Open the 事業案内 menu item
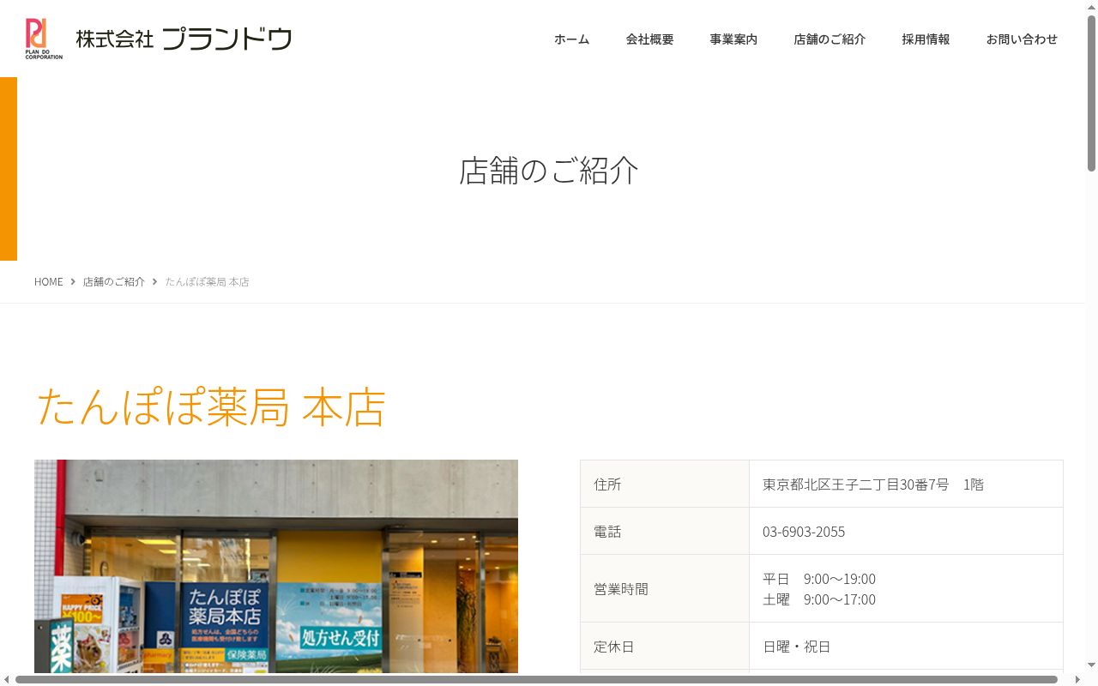The width and height of the screenshot is (1098, 686). tap(733, 39)
